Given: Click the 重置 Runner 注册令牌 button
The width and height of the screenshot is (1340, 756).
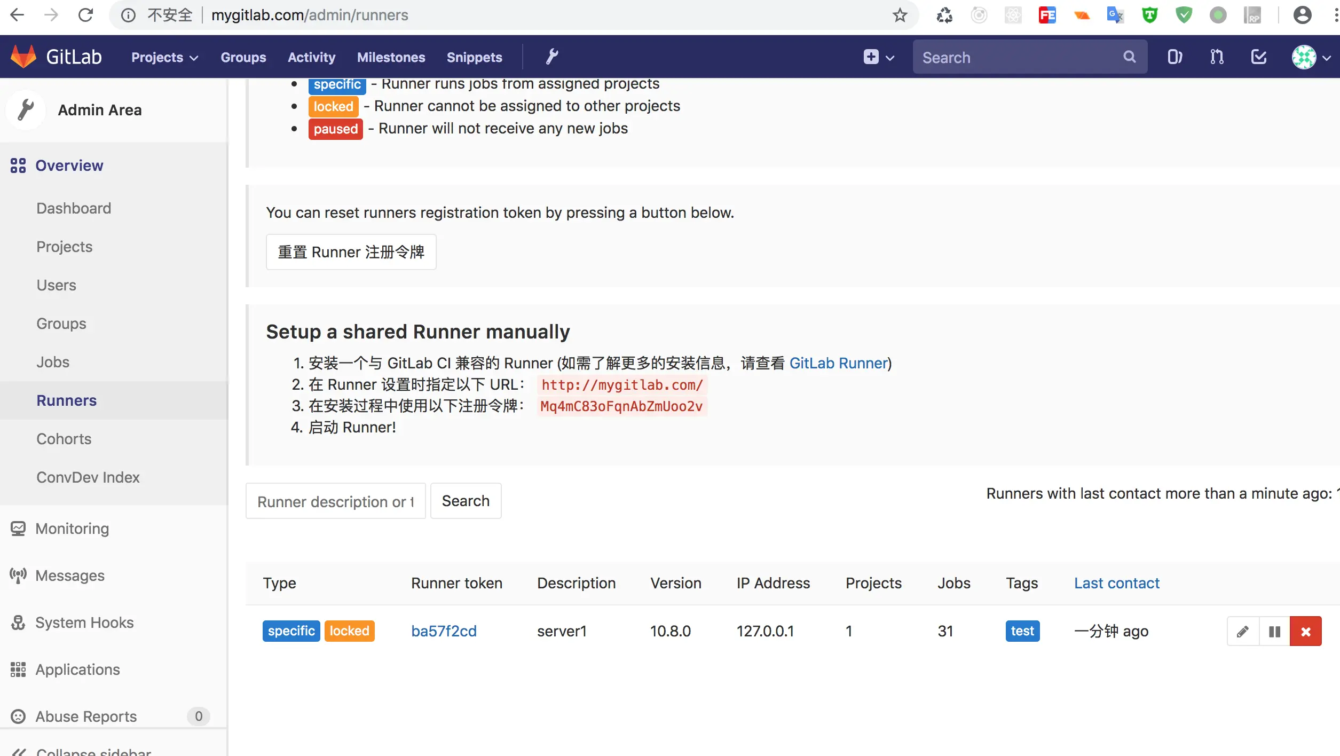Looking at the screenshot, I should coord(351,252).
